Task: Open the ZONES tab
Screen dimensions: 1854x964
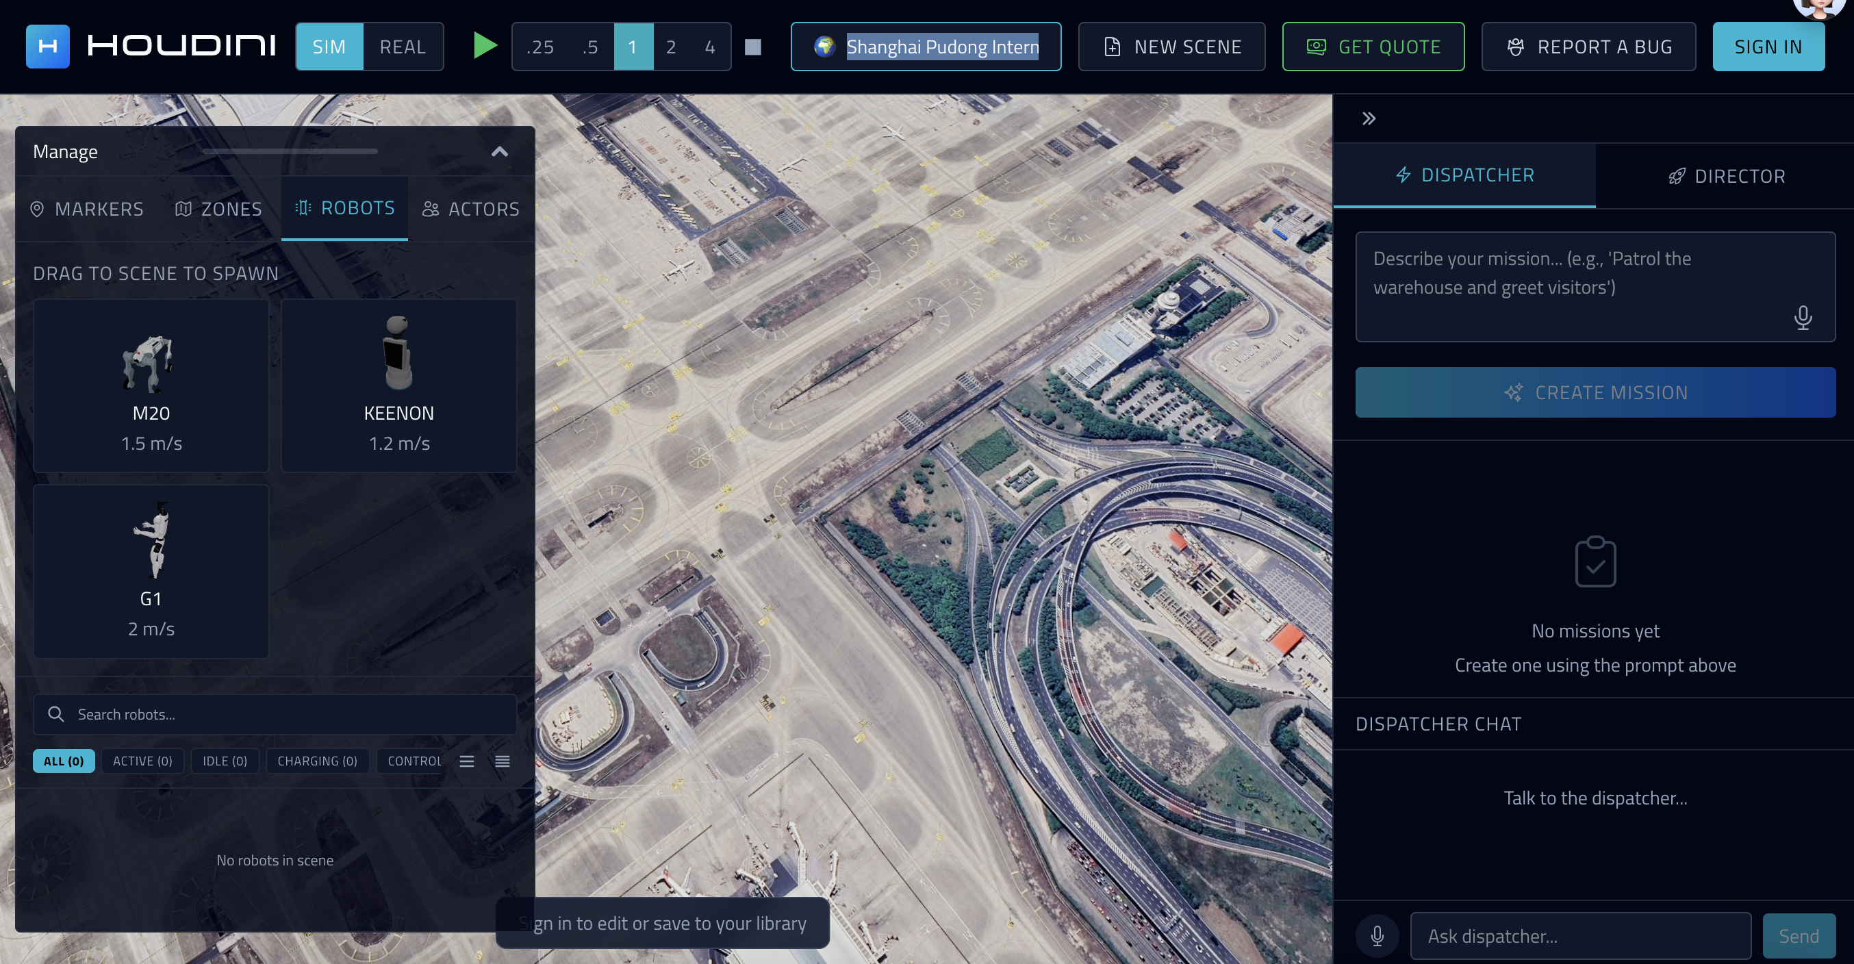Action: 219,210
